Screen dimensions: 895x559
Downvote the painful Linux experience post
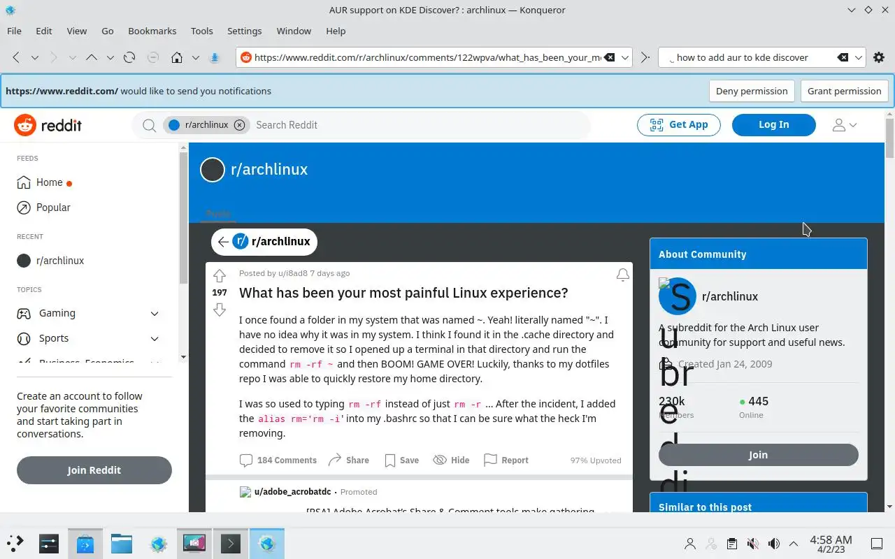(x=220, y=310)
